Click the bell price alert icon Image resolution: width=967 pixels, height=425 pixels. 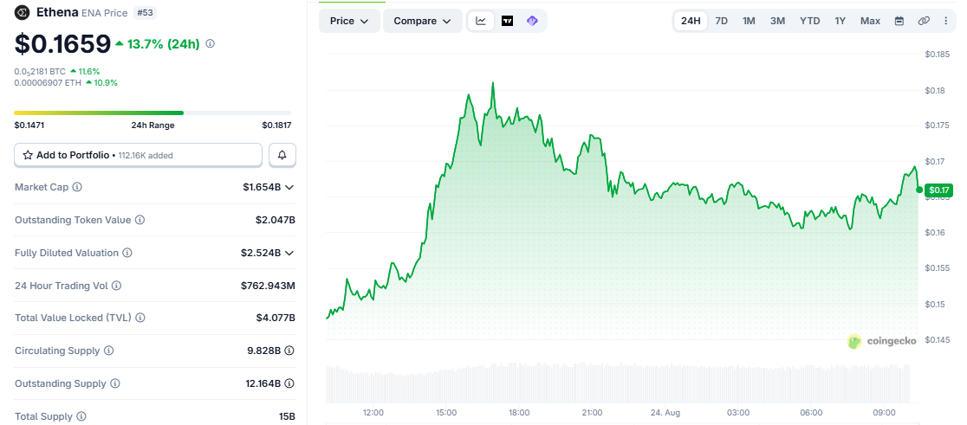click(x=282, y=155)
